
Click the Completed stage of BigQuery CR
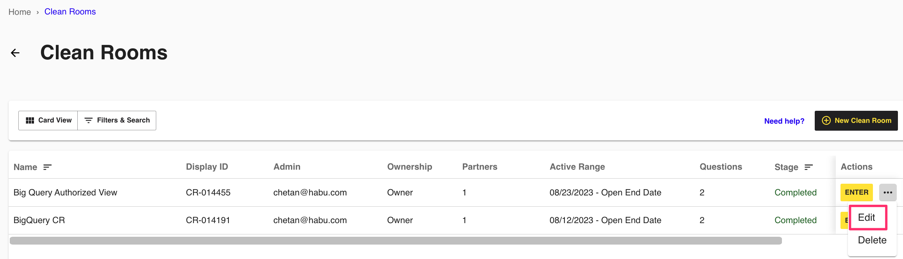click(795, 220)
